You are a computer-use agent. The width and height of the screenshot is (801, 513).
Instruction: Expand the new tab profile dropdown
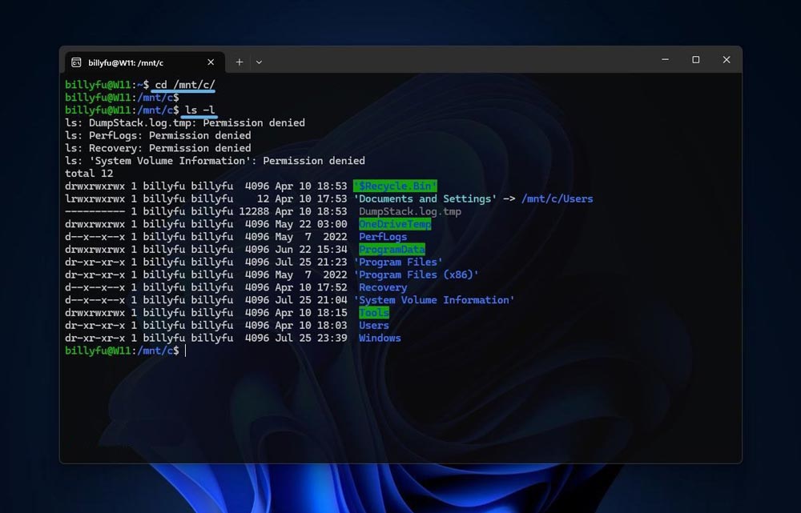tap(259, 62)
